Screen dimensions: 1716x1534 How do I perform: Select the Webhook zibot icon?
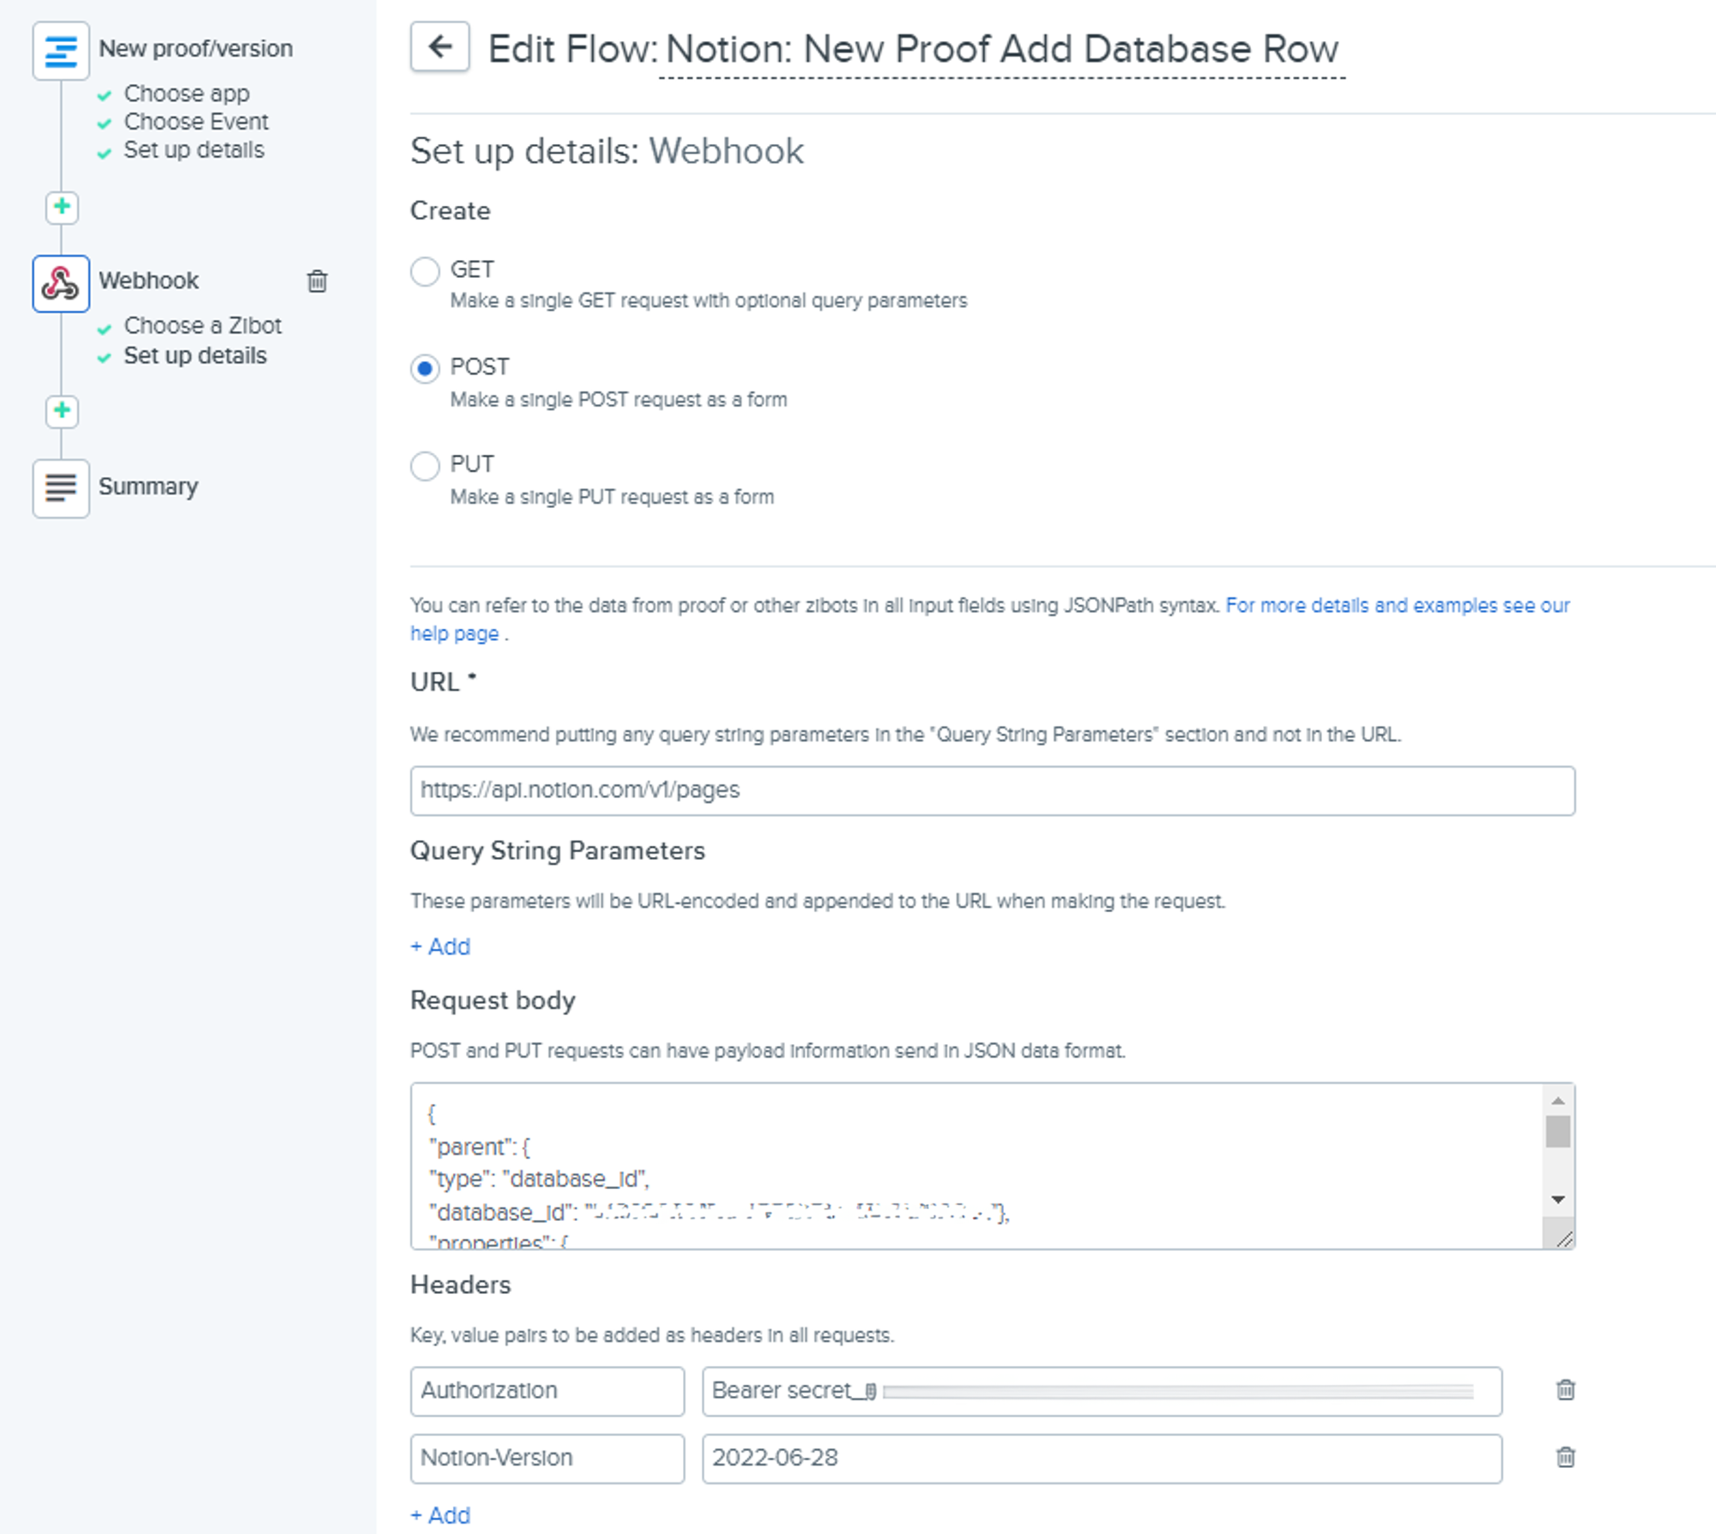pos(61,283)
